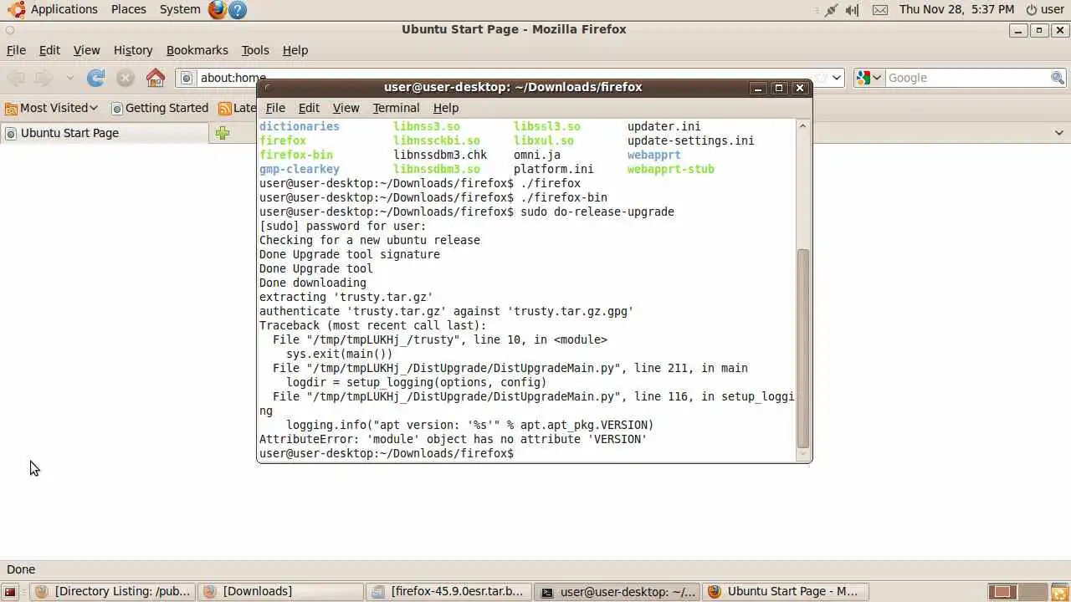This screenshot has width=1071, height=602.
Task: Open the mail envelope indicator
Action: pyautogui.click(x=879, y=10)
